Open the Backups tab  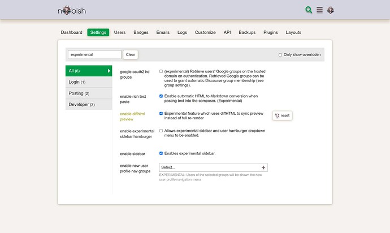pyautogui.click(x=247, y=32)
